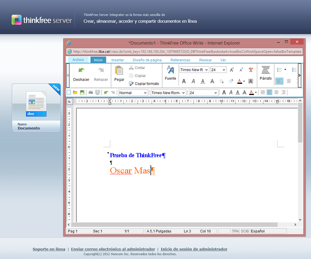Click the Nuevo Documento tile

pyautogui.click(x=36, y=108)
